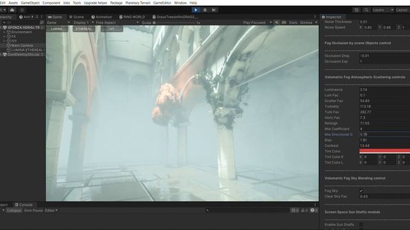Click the Tint Color red swatch
The width and height of the screenshot is (410, 230).
(384, 151)
